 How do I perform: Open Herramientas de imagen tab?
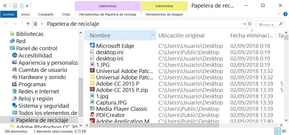tap(164, 14)
